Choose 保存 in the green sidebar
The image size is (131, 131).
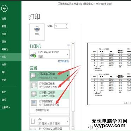pyautogui.click(x=4, y=42)
